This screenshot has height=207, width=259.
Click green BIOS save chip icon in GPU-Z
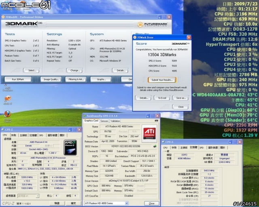coord(155,146)
